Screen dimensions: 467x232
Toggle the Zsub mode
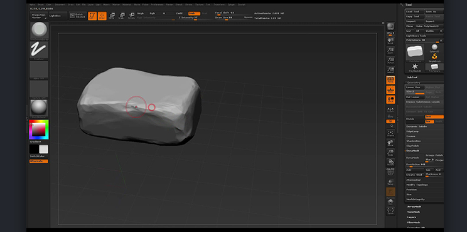194,13
